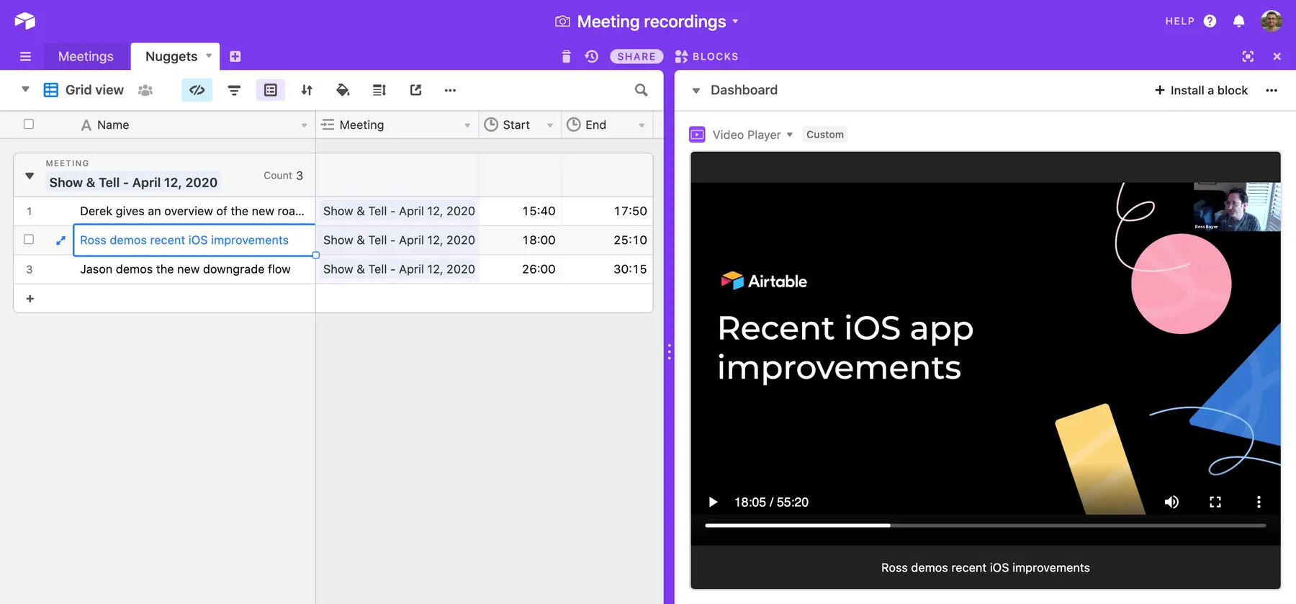Viewport: 1296px width, 604px height.
Task: Open the share view icon
Action: coord(415,90)
